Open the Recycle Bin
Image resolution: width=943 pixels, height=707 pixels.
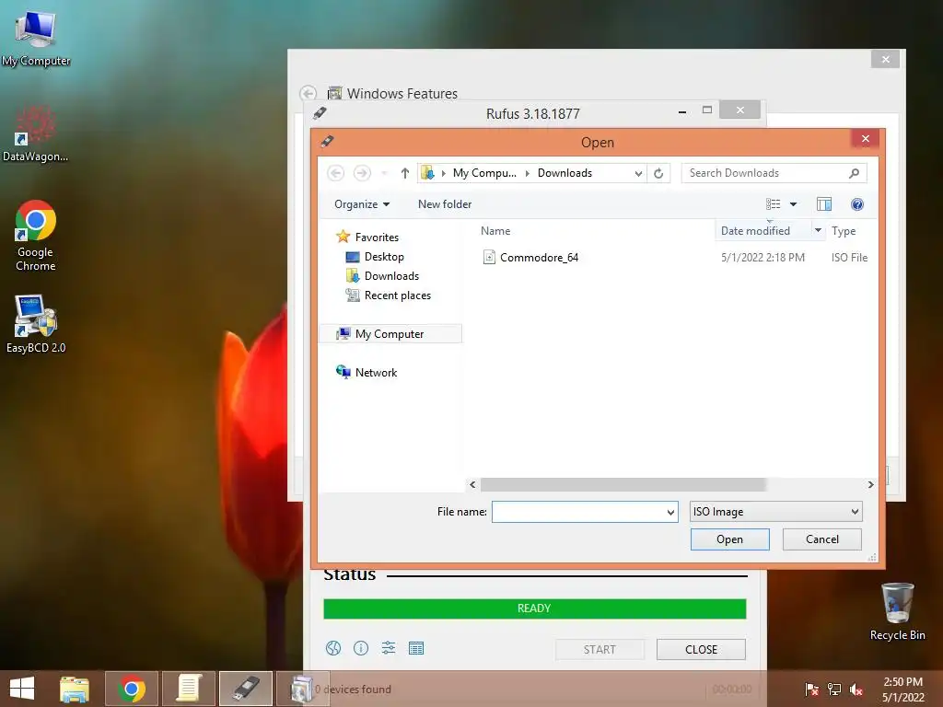(897, 611)
